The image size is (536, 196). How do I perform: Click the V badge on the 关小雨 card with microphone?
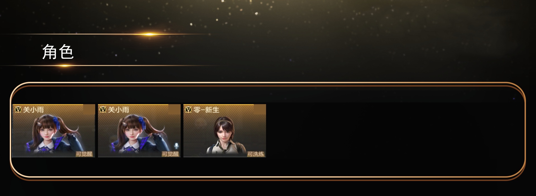(x=103, y=110)
